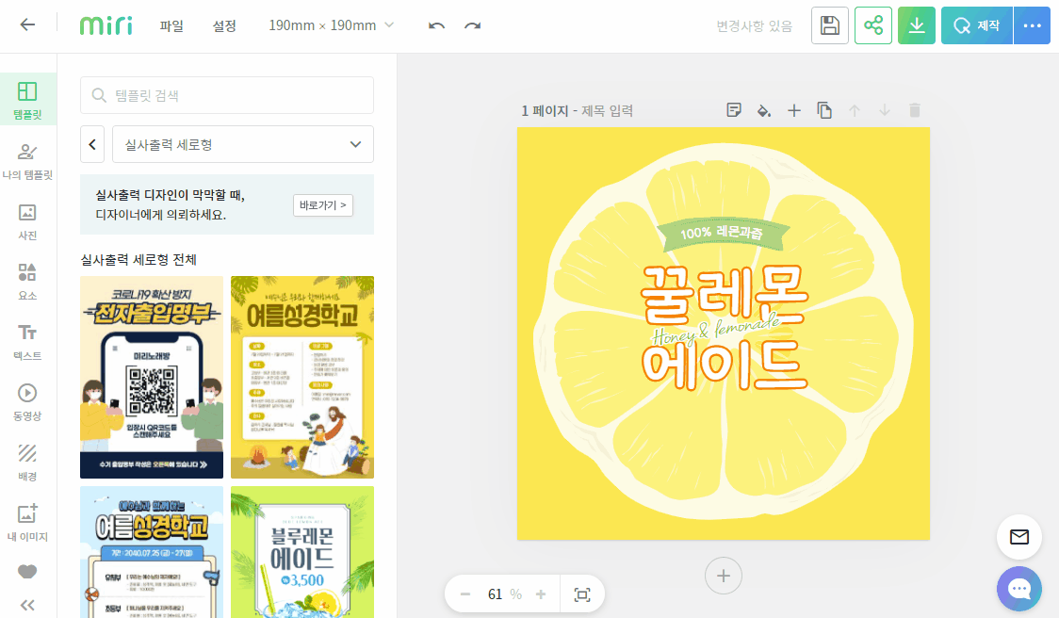This screenshot has height=618, width=1059.
Task: Select the 전자출입명부 template thumbnail
Action: click(152, 377)
